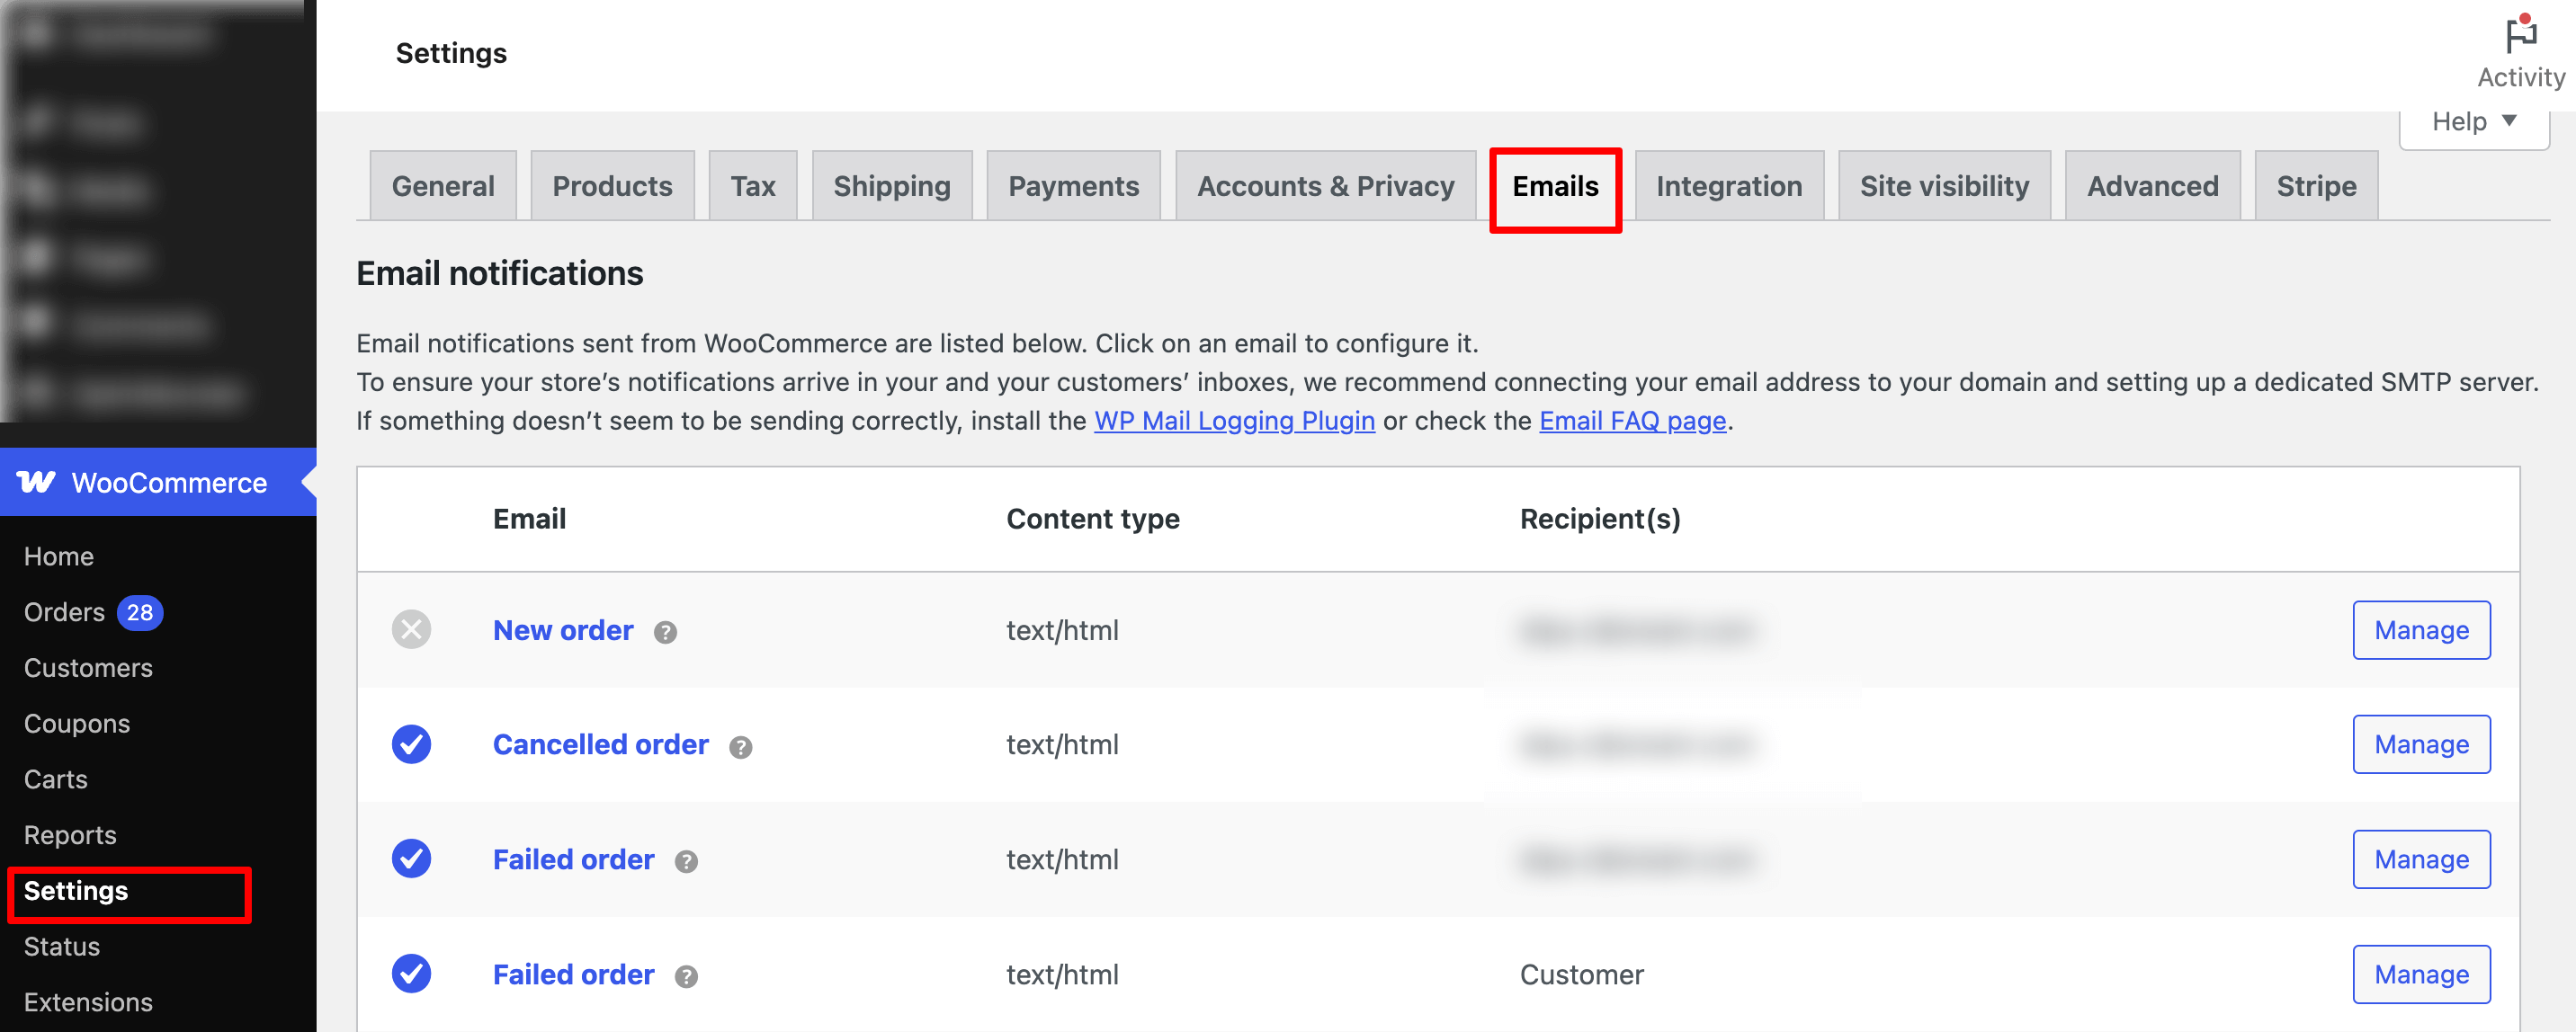Screen dimensions: 2576x1032
Task: Click Manage for Failed order to Customer
Action: pyautogui.click(x=2421, y=974)
